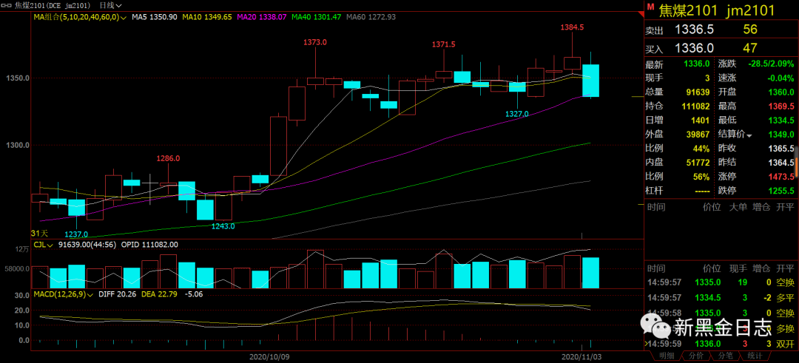Screen dimensions: 799x363
Task: Click the MA60 1272.93 label
Action: 371,17
